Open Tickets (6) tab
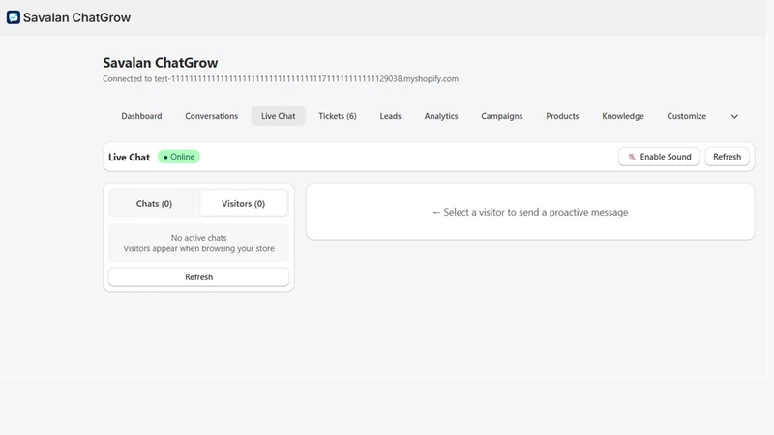 coord(337,116)
